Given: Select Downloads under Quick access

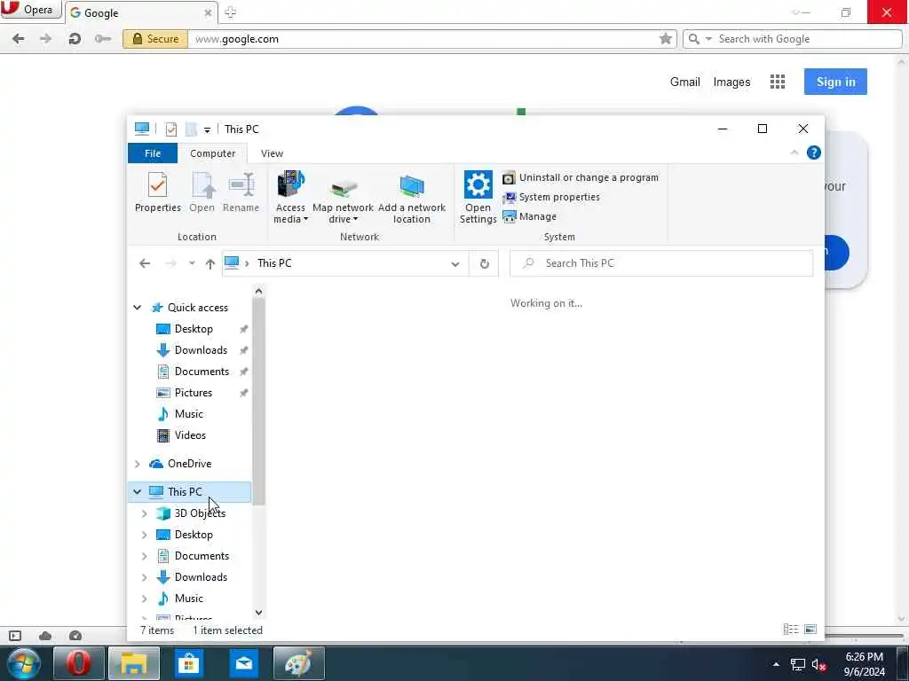Looking at the screenshot, I should pyautogui.click(x=201, y=350).
